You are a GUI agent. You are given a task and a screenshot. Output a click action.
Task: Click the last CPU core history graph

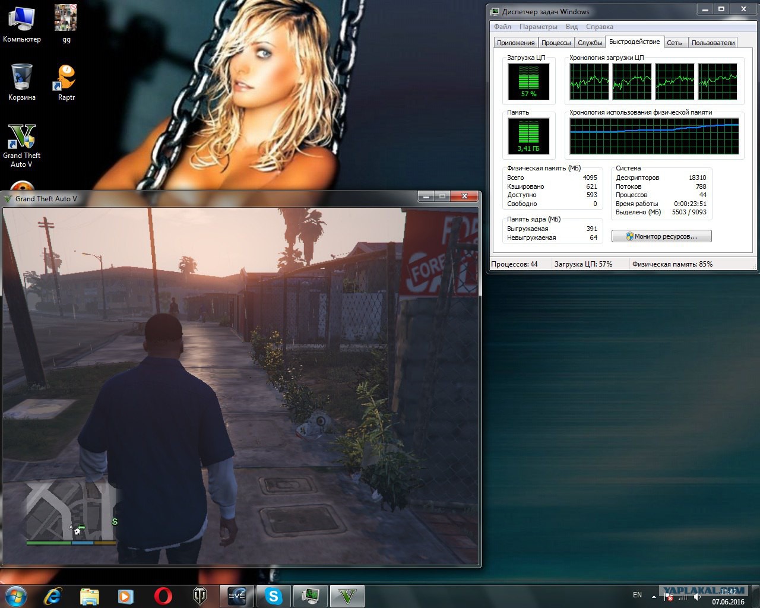(718, 82)
